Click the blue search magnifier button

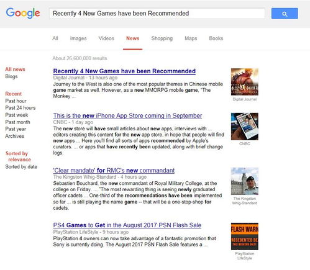(x=285, y=14)
